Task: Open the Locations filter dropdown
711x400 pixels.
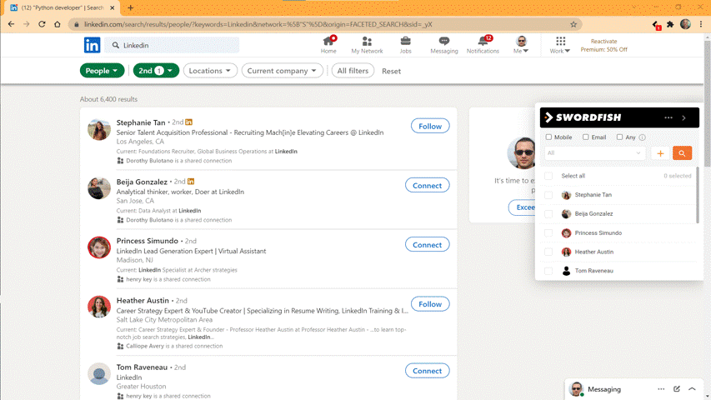Action: [x=210, y=71]
